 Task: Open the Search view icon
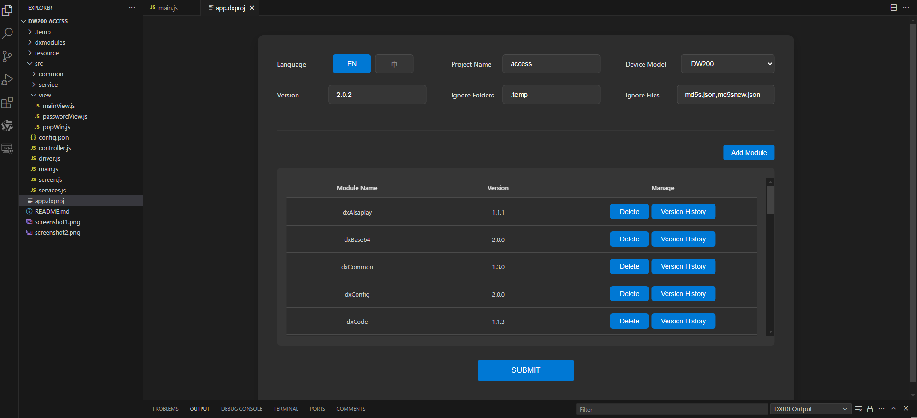click(7, 34)
